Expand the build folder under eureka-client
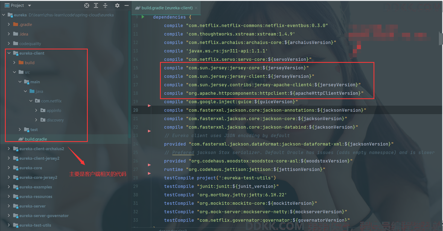Image resolution: width=443 pixels, height=231 pixels. tap(14, 63)
